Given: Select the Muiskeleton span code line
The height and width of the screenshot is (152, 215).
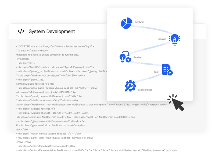Looking at the screenshot, I should (x=91, y=105).
